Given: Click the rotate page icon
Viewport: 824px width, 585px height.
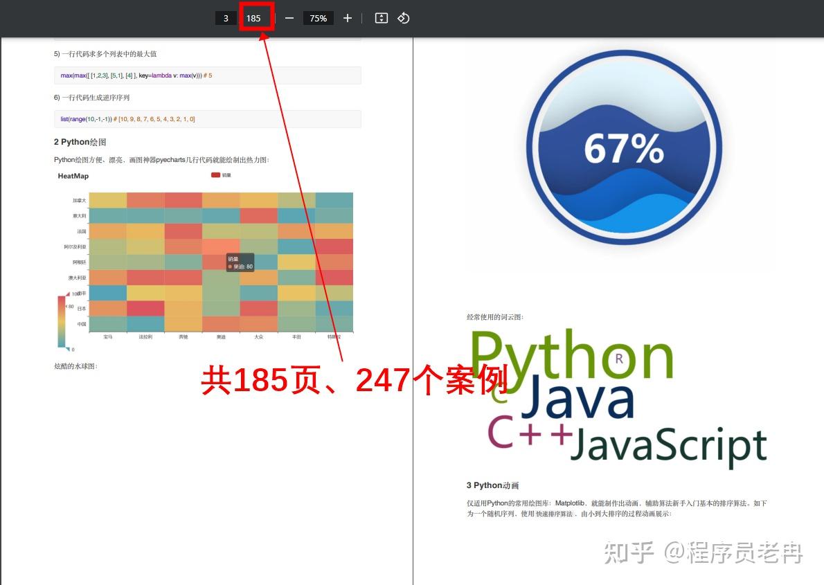Looking at the screenshot, I should coord(404,18).
